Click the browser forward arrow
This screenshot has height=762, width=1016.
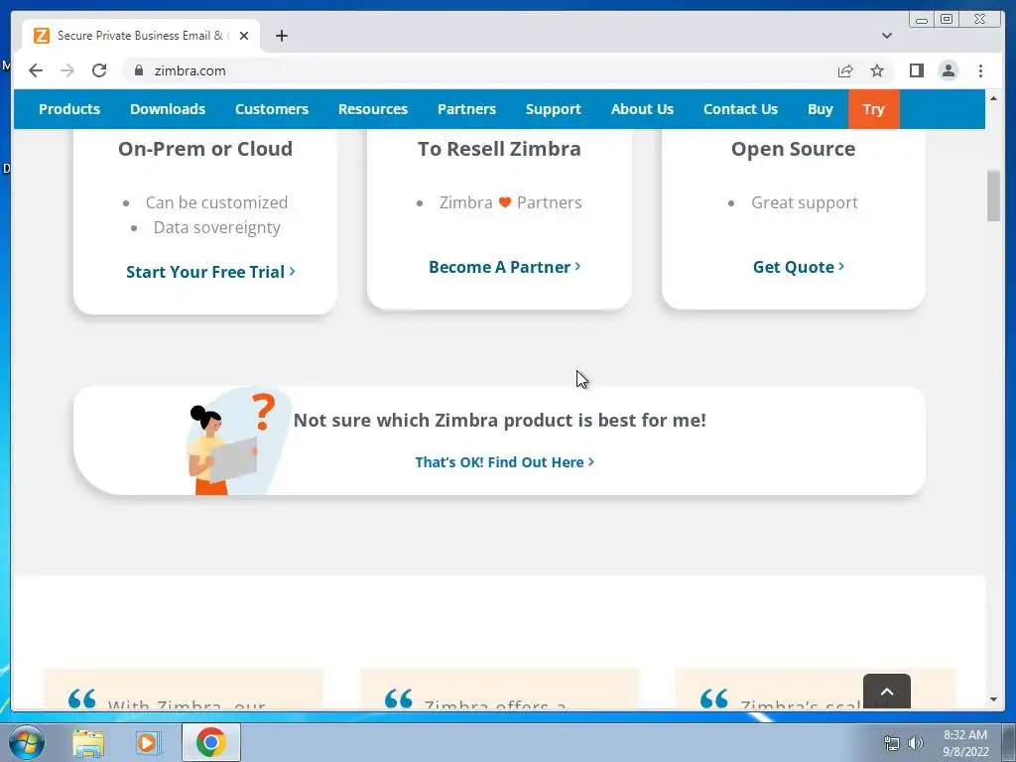pyautogui.click(x=67, y=70)
